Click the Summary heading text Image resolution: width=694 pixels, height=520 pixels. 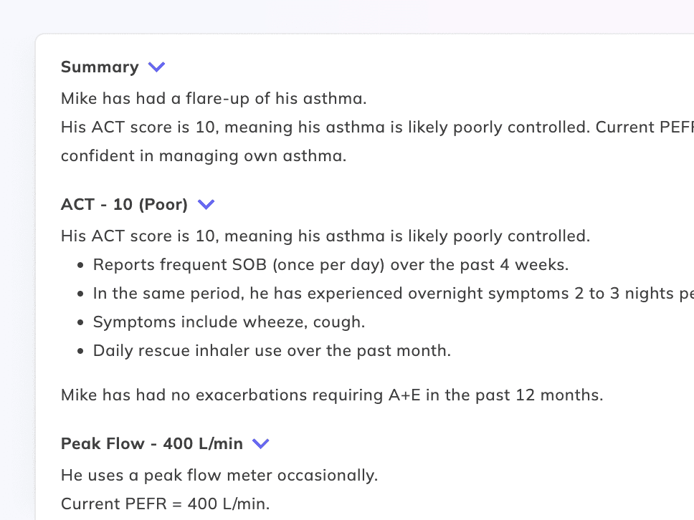click(x=100, y=67)
